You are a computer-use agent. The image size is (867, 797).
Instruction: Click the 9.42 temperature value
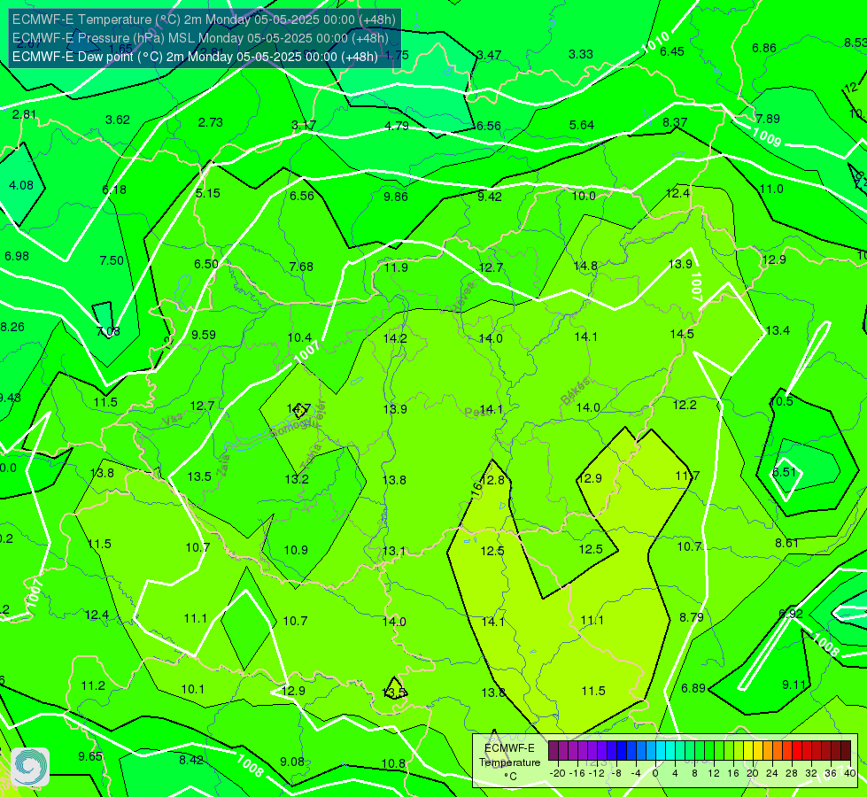490,197
